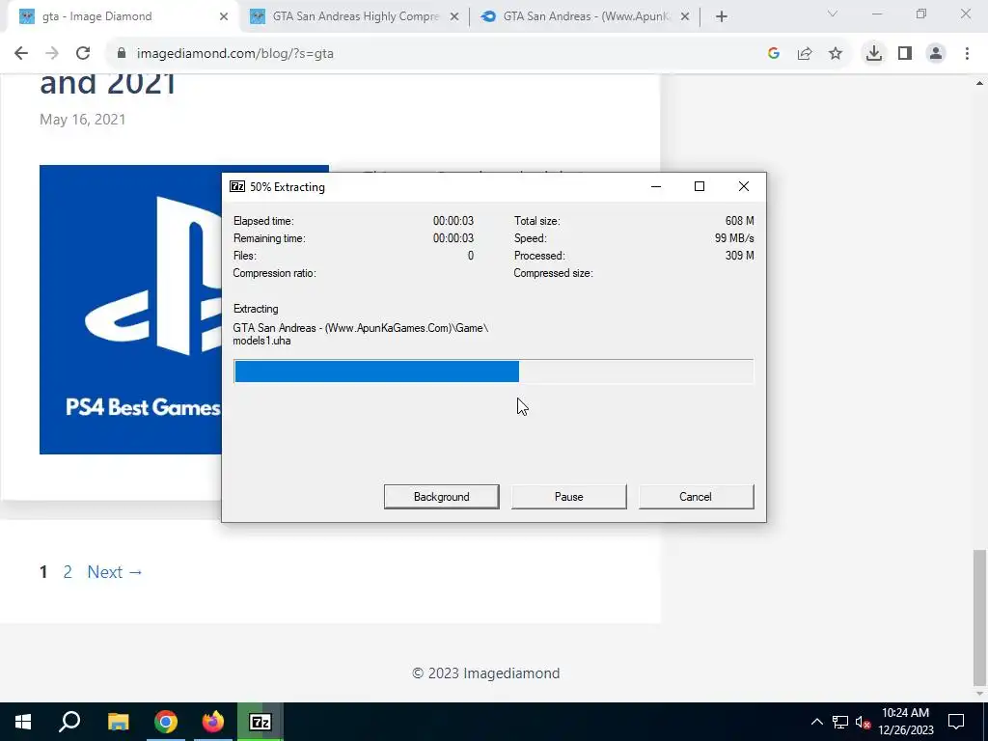Screen dimensions: 988x741
Task: Click the Background button in 7-Zip
Action: click(x=441, y=497)
